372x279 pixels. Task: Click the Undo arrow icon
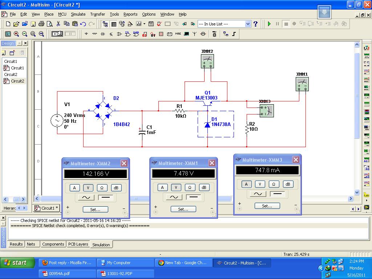pyautogui.click(x=83, y=24)
